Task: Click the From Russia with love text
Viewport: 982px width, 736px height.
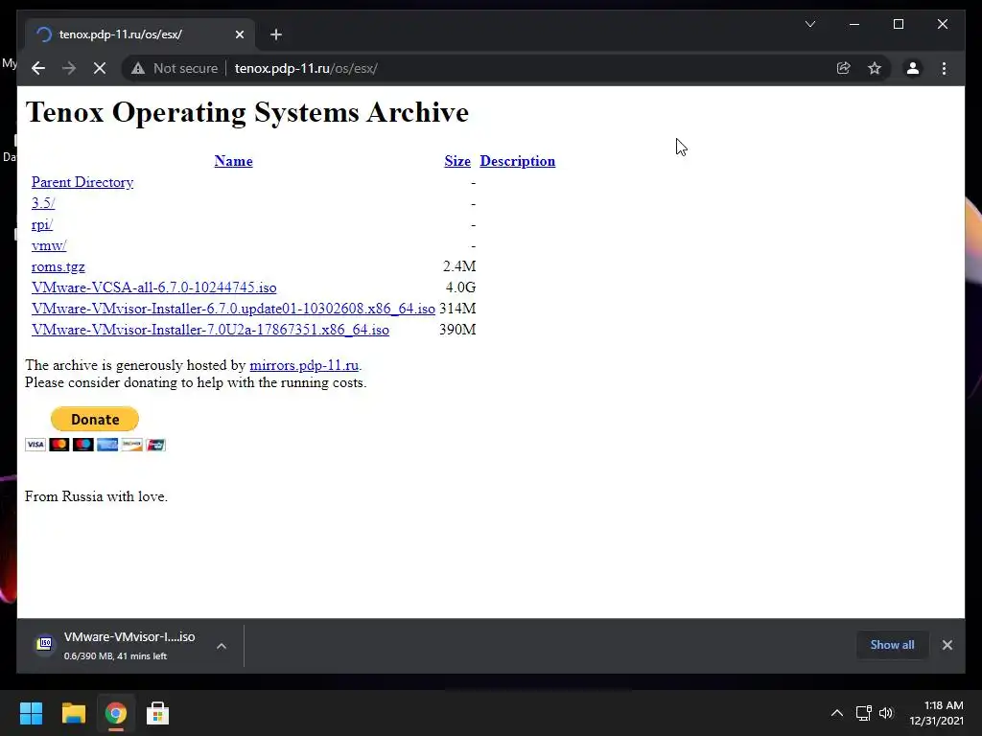Action: [x=96, y=496]
